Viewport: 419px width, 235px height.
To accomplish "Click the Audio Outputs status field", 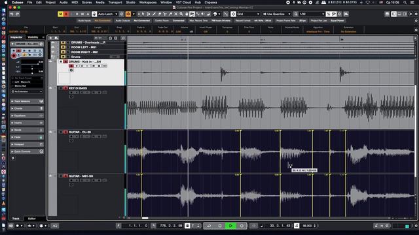I will tap(133, 20).
